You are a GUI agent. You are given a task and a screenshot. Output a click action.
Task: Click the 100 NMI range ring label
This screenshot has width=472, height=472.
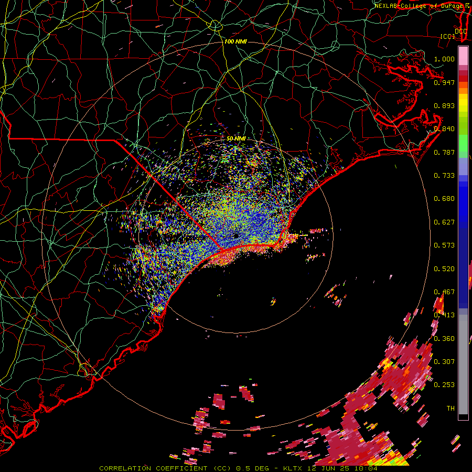point(235,41)
